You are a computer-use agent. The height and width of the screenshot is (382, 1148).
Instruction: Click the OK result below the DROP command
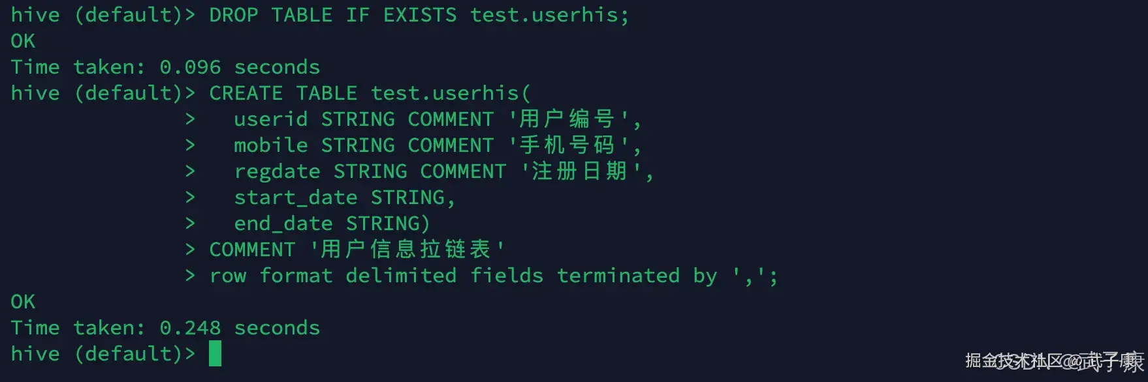pyautogui.click(x=23, y=41)
